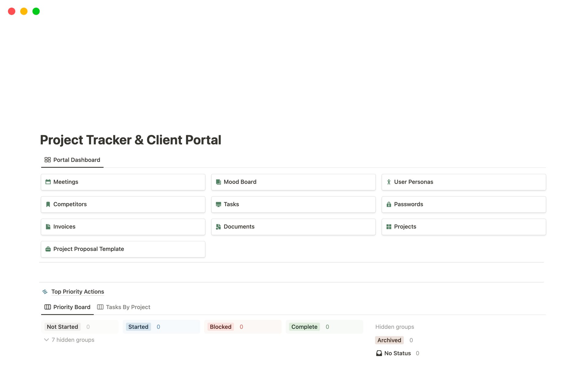Toggle visibility of Not Started group
This screenshot has width=587, height=366.
62,326
